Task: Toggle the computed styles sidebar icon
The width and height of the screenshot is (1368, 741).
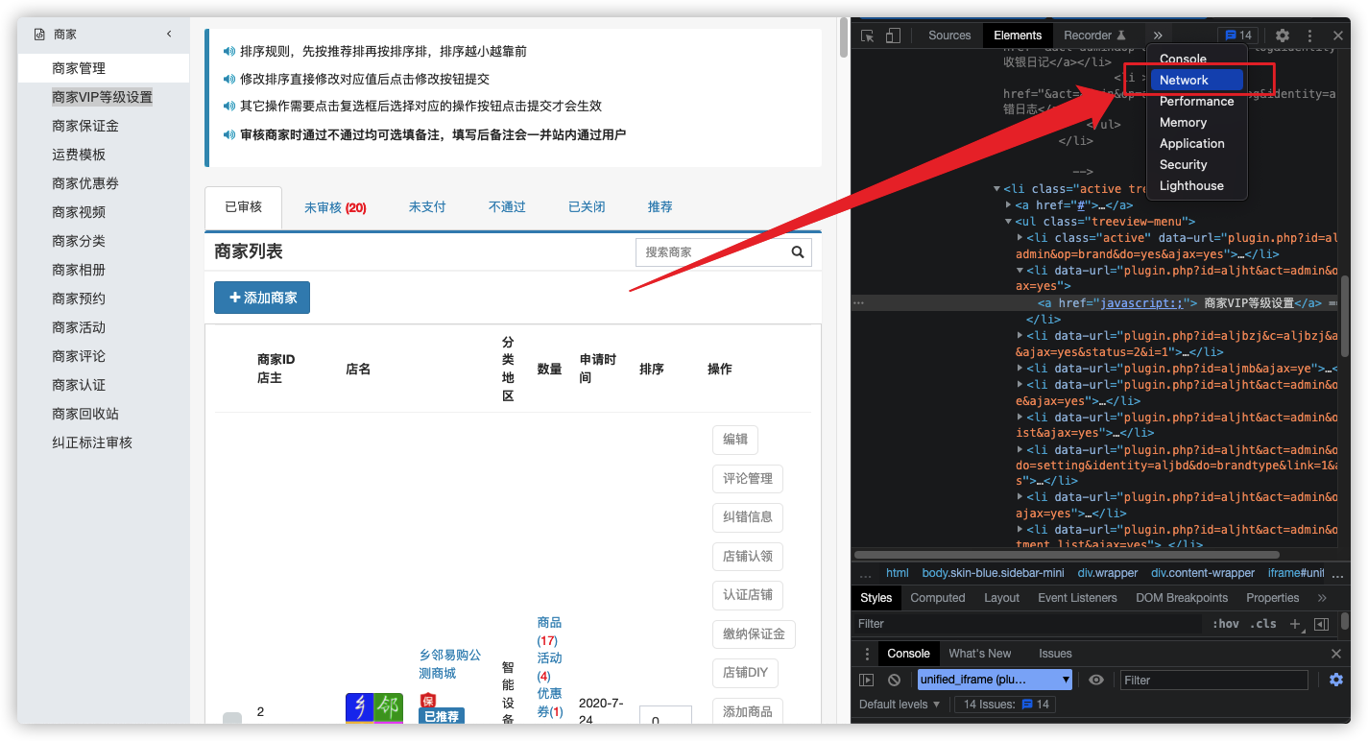Action: point(1321,624)
